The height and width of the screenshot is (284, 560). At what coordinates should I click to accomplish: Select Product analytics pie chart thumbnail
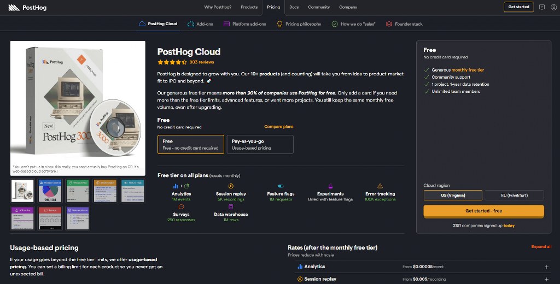click(50, 191)
